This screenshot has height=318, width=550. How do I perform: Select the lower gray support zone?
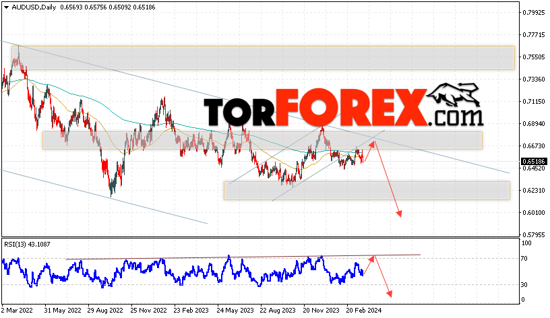[x=367, y=191]
